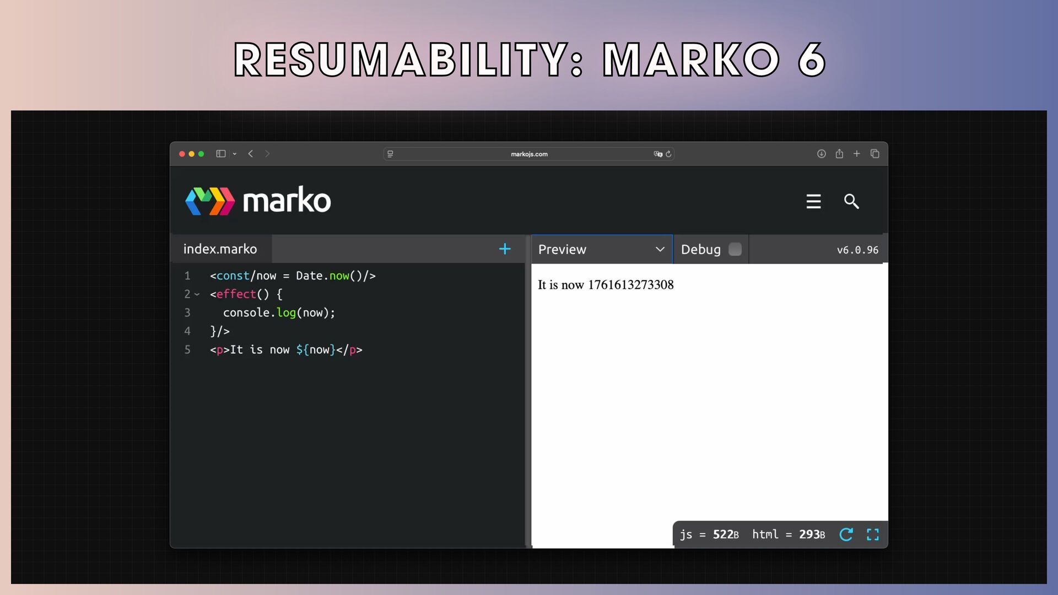Viewport: 1058px width, 595px height.
Task: Select the index.marko file tab
Action: (220, 249)
